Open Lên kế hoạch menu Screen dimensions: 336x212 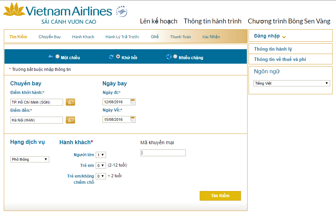coord(158,21)
